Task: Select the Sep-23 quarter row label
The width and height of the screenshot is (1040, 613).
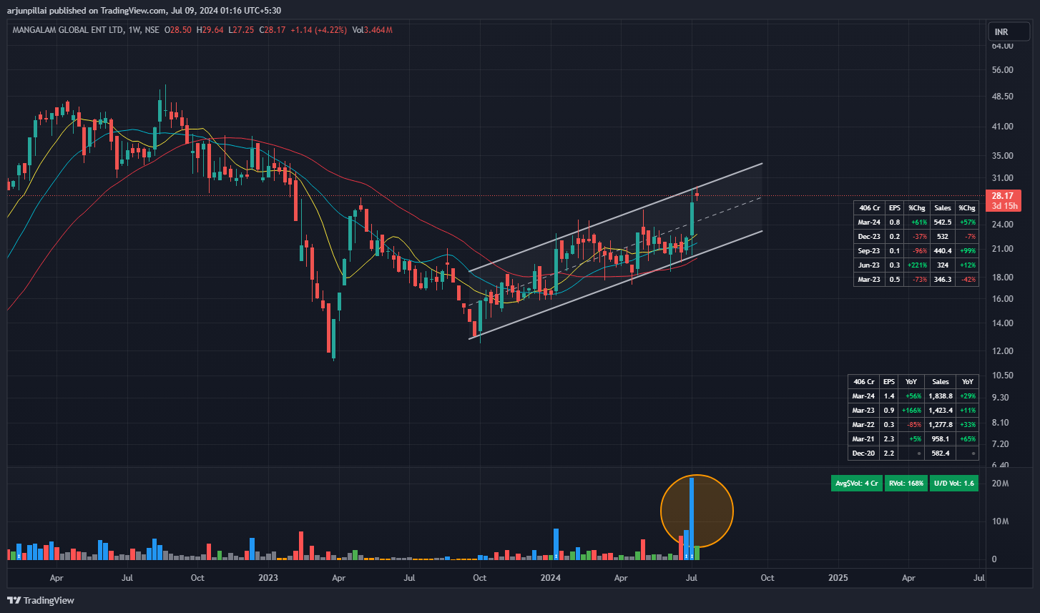Action: pyautogui.click(x=870, y=250)
